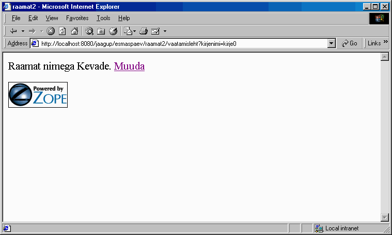Open the File menu
The height and width of the screenshot is (235, 392).
tap(16, 18)
